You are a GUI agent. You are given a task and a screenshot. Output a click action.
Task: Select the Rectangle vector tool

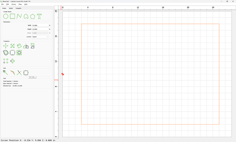coord(13,16)
